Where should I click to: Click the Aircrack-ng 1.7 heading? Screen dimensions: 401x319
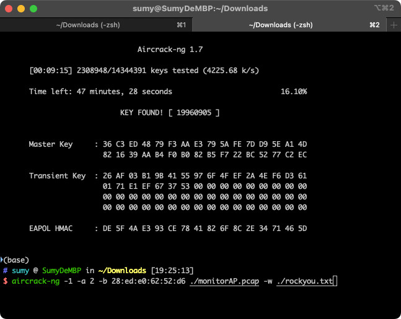coord(169,49)
